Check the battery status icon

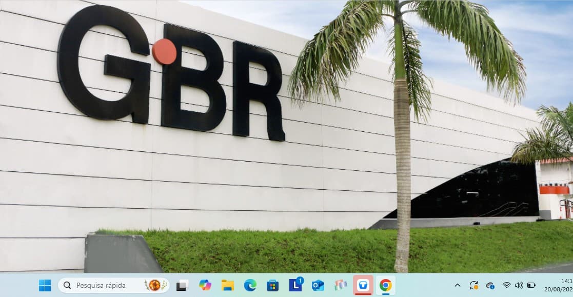point(531,285)
